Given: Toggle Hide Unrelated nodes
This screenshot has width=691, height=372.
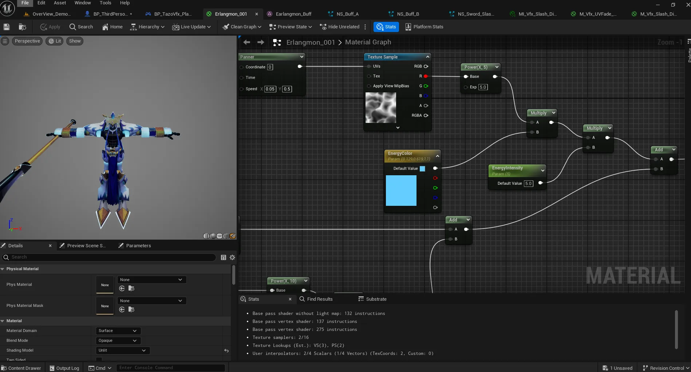Looking at the screenshot, I should pos(339,27).
